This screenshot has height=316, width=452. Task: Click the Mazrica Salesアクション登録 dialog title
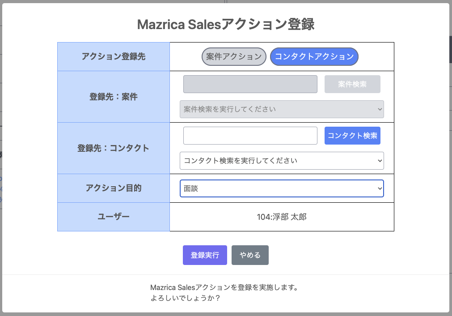pyautogui.click(x=226, y=25)
